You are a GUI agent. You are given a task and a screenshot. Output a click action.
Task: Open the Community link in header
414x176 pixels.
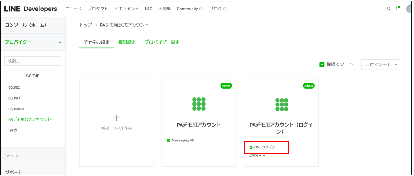point(187,9)
